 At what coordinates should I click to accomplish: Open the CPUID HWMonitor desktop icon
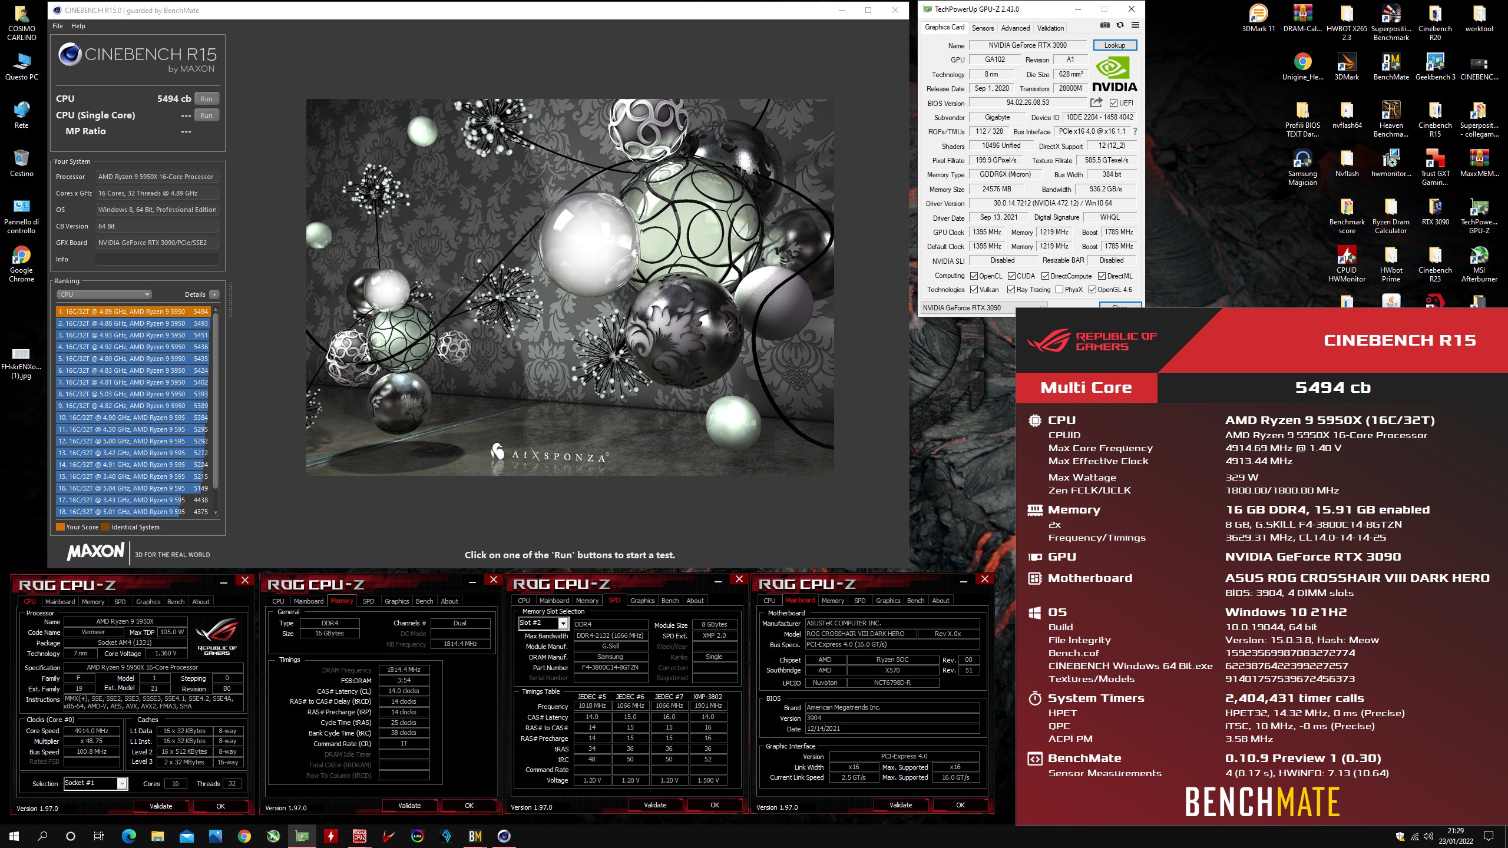click(x=1347, y=265)
